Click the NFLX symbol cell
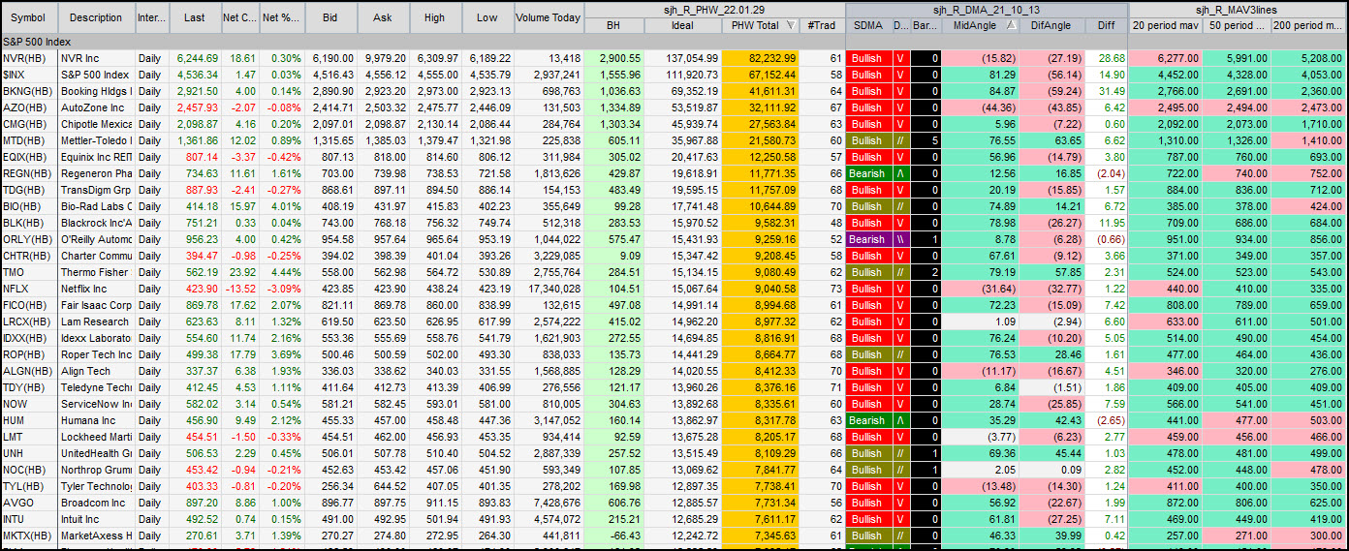 [29, 290]
